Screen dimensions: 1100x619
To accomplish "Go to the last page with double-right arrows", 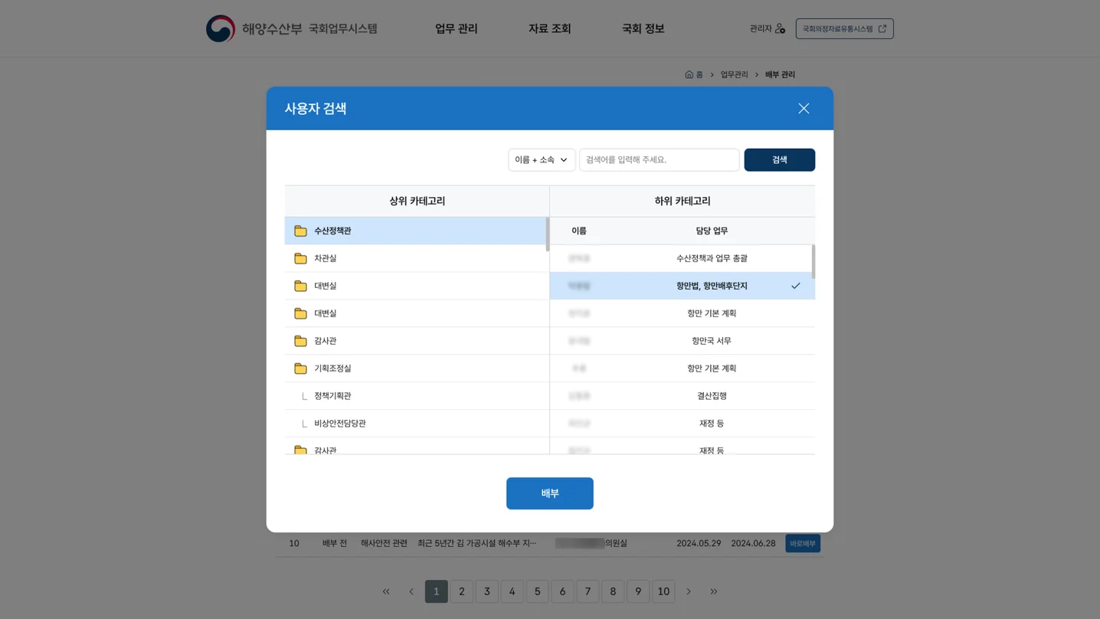I will 714,591.
